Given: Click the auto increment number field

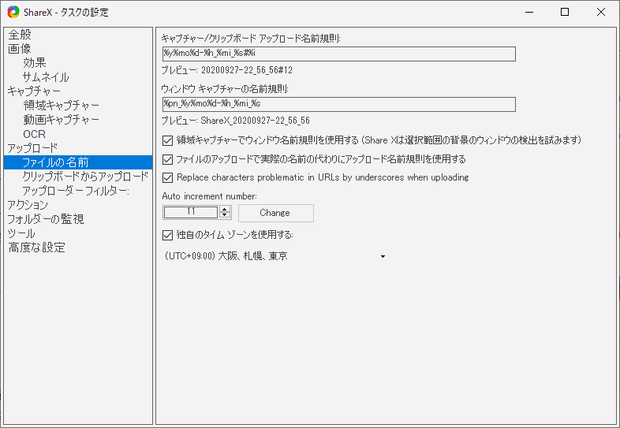Looking at the screenshot, I should (x=191, y=212).
